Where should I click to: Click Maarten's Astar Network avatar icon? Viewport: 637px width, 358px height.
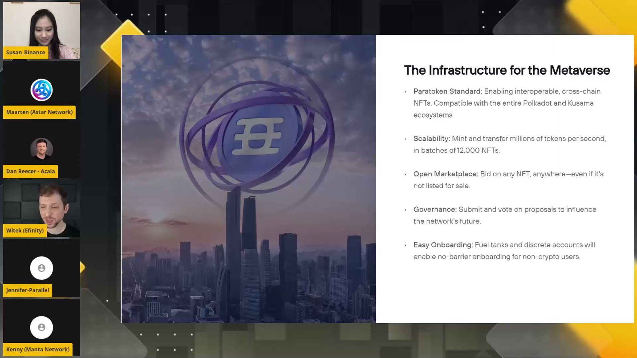coord(41,90)
